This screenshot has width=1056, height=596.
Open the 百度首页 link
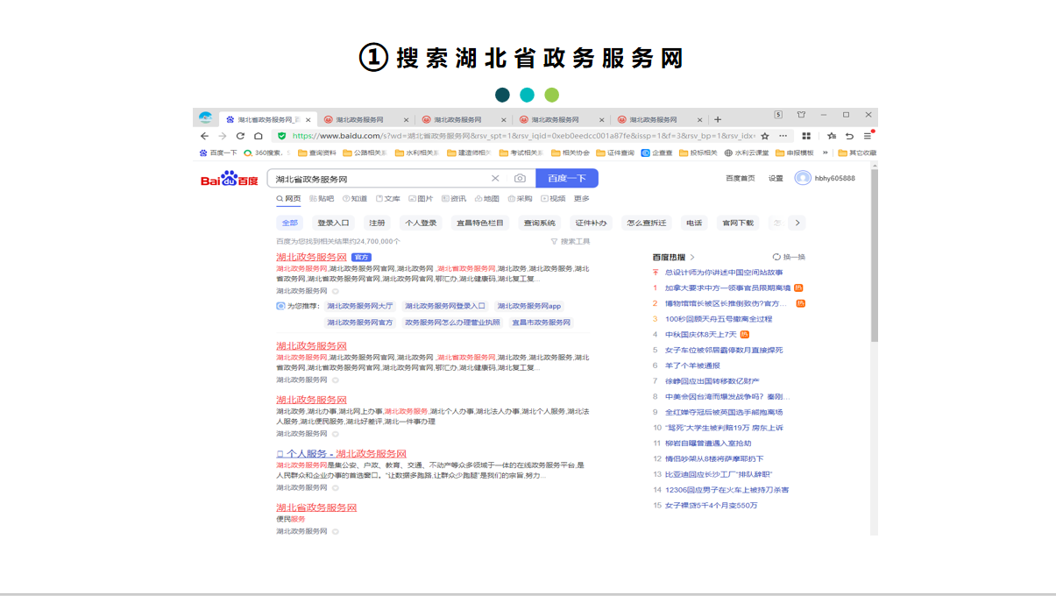(x=741, y=178)
